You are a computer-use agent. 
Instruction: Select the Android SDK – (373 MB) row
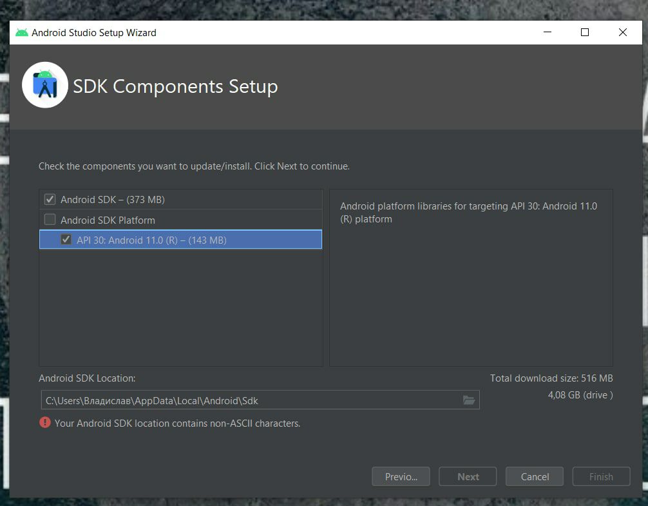[180, 199]
